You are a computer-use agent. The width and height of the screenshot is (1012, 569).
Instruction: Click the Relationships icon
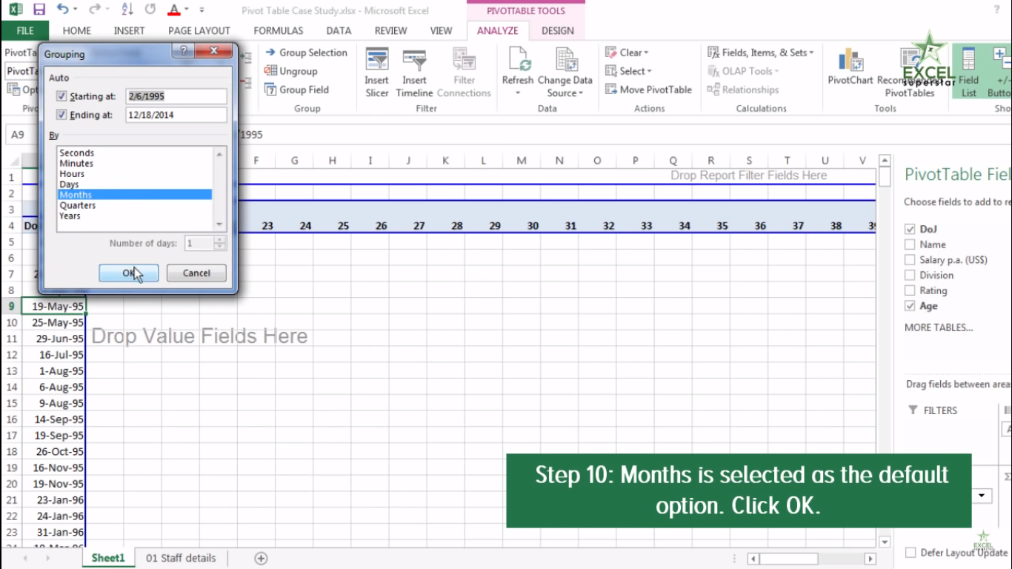[713, 90]
